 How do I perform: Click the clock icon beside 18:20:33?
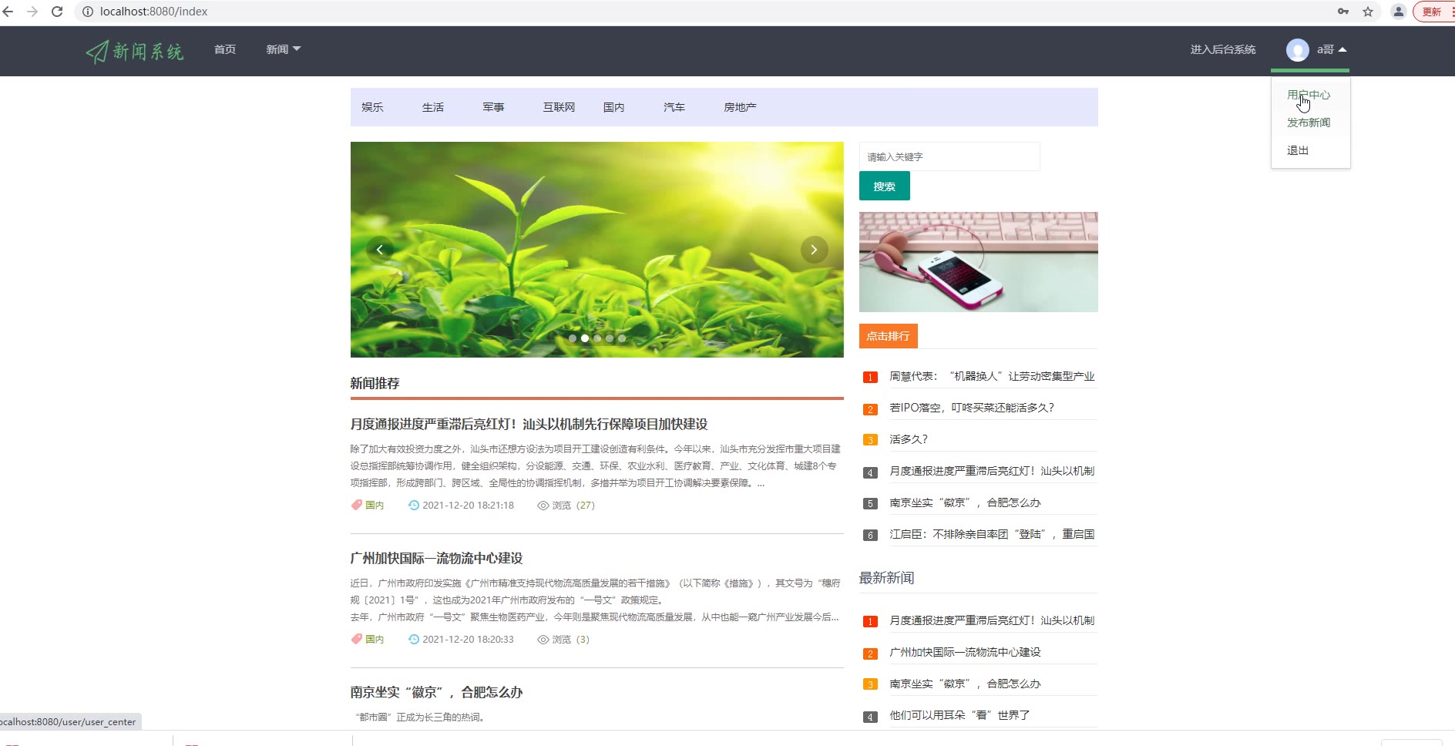point(414,640)
